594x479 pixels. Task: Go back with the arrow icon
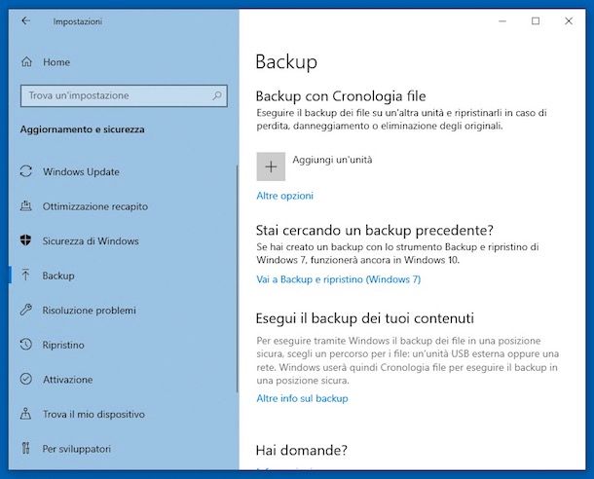point(25,20)
